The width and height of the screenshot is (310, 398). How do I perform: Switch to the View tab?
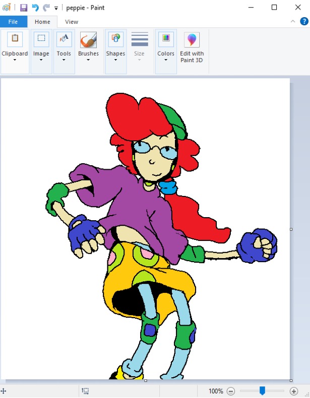coord(72,22)
